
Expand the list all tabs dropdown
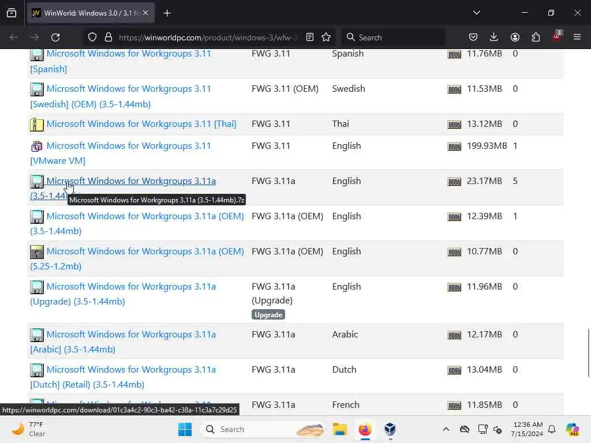(476, 13)
